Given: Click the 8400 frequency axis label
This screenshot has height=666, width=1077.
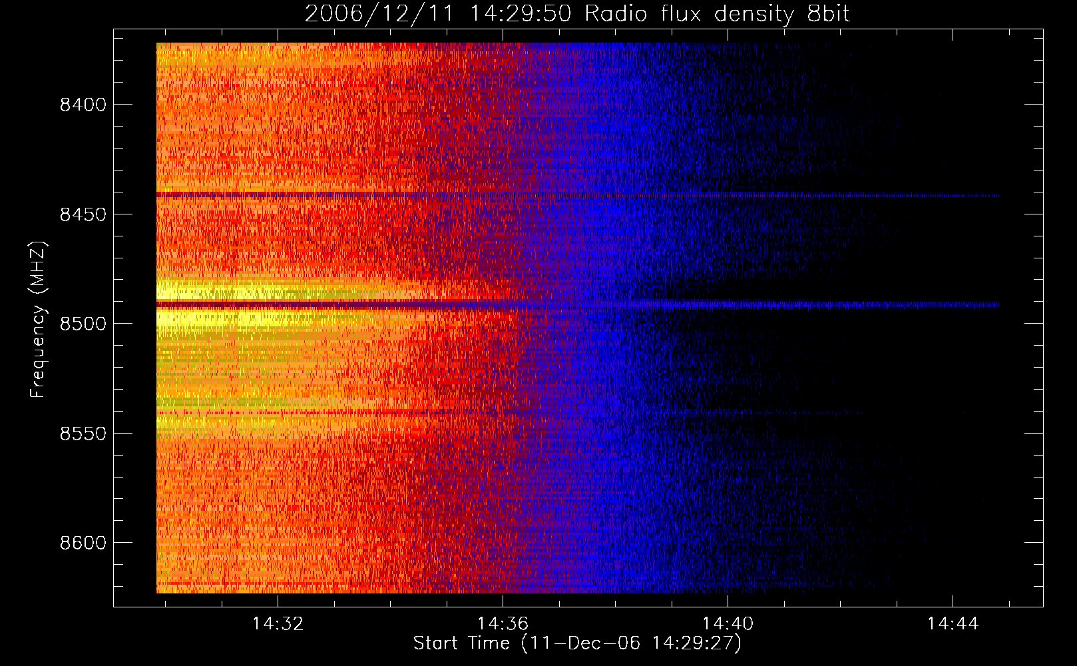Looking at the screenshot, I should [83, 105].
